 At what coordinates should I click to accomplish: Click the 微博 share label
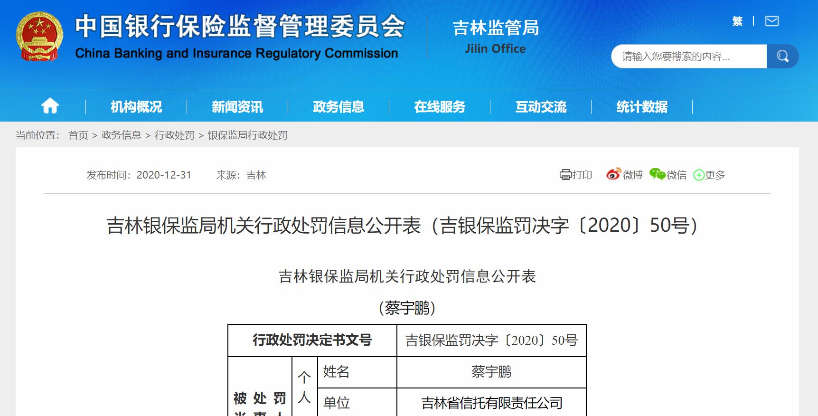(x=633, y=175)
